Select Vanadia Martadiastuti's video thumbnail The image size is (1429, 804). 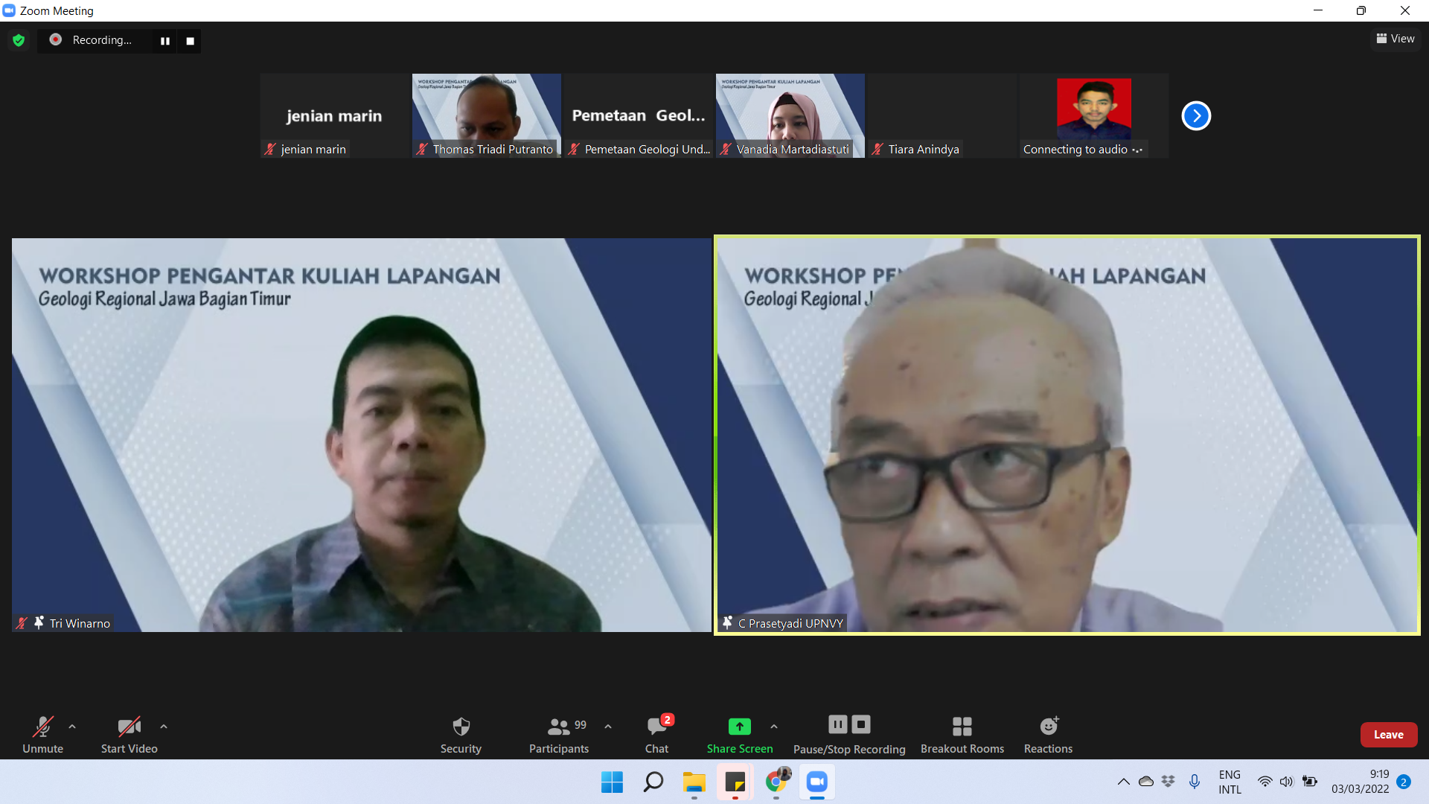tap(790, 112)
